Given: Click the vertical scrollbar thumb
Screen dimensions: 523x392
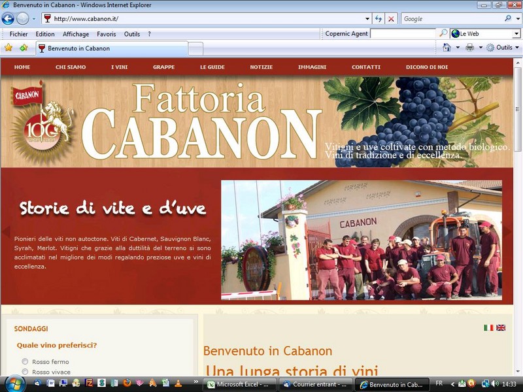Looking at the screenshot, I should point(518,109).
